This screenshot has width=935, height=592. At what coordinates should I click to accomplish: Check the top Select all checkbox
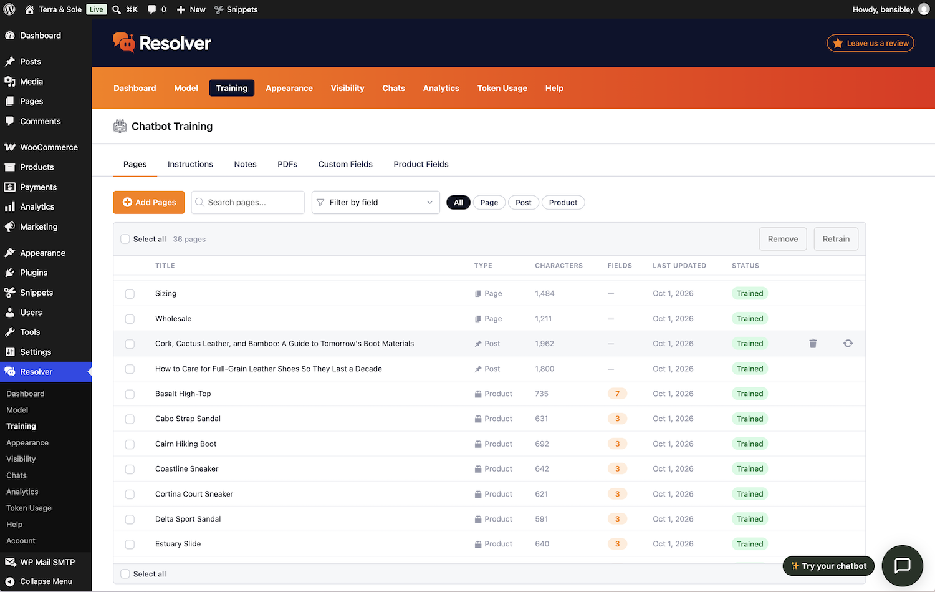125,239
